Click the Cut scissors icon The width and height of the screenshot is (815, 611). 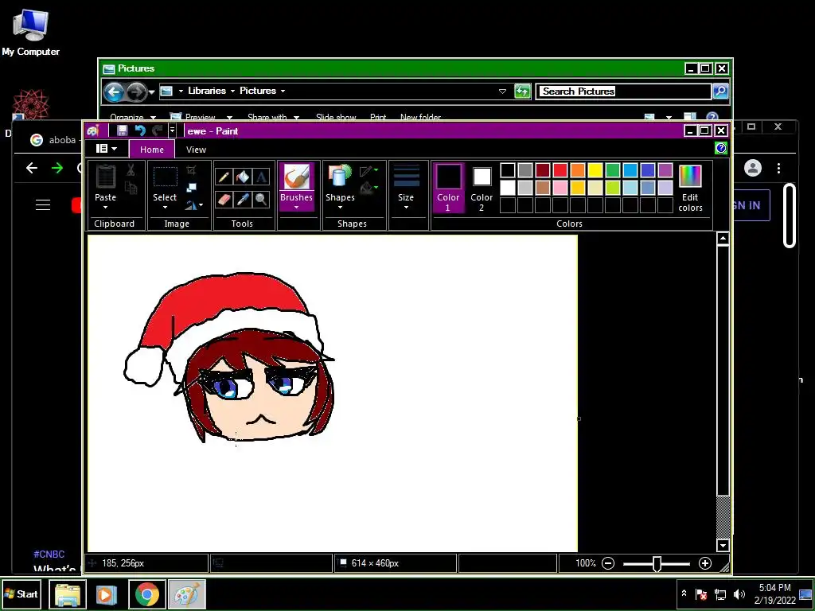point(131,170)
